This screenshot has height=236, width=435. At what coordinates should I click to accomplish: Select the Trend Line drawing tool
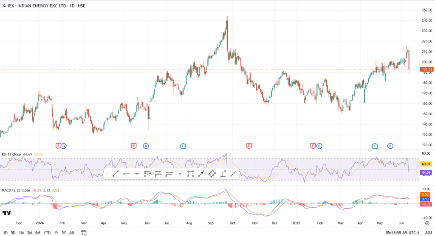tap(116, 174)
